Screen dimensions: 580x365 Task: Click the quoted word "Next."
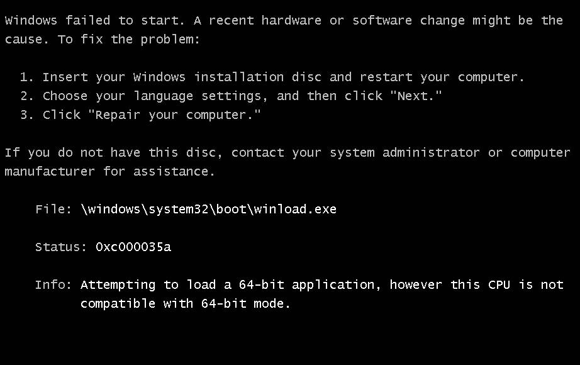(416, 96)
